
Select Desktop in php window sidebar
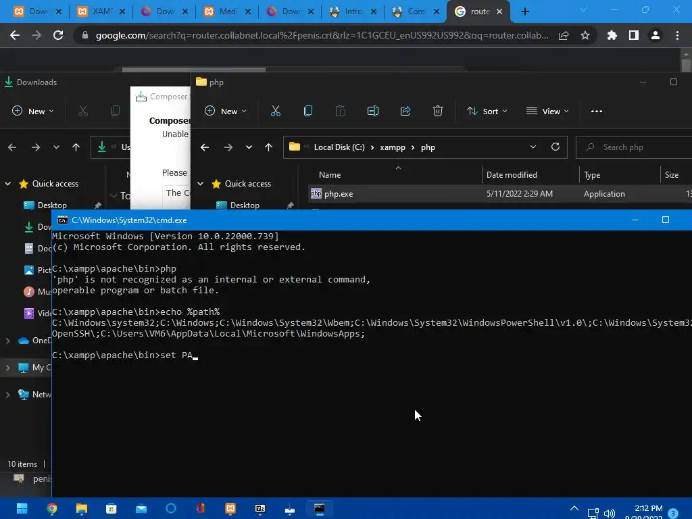[x=245, y=205]
